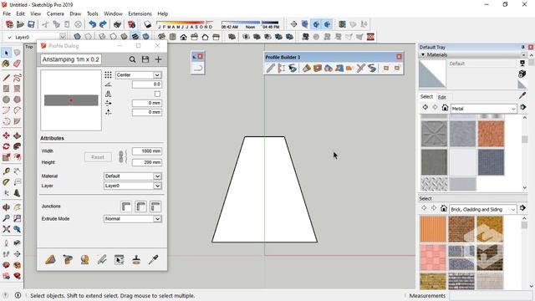Image resolution: width=535 pixels, height=301 pixels.
Task: Click Build Profile Member tool in dialog bottom
Action: click(50, 260)
